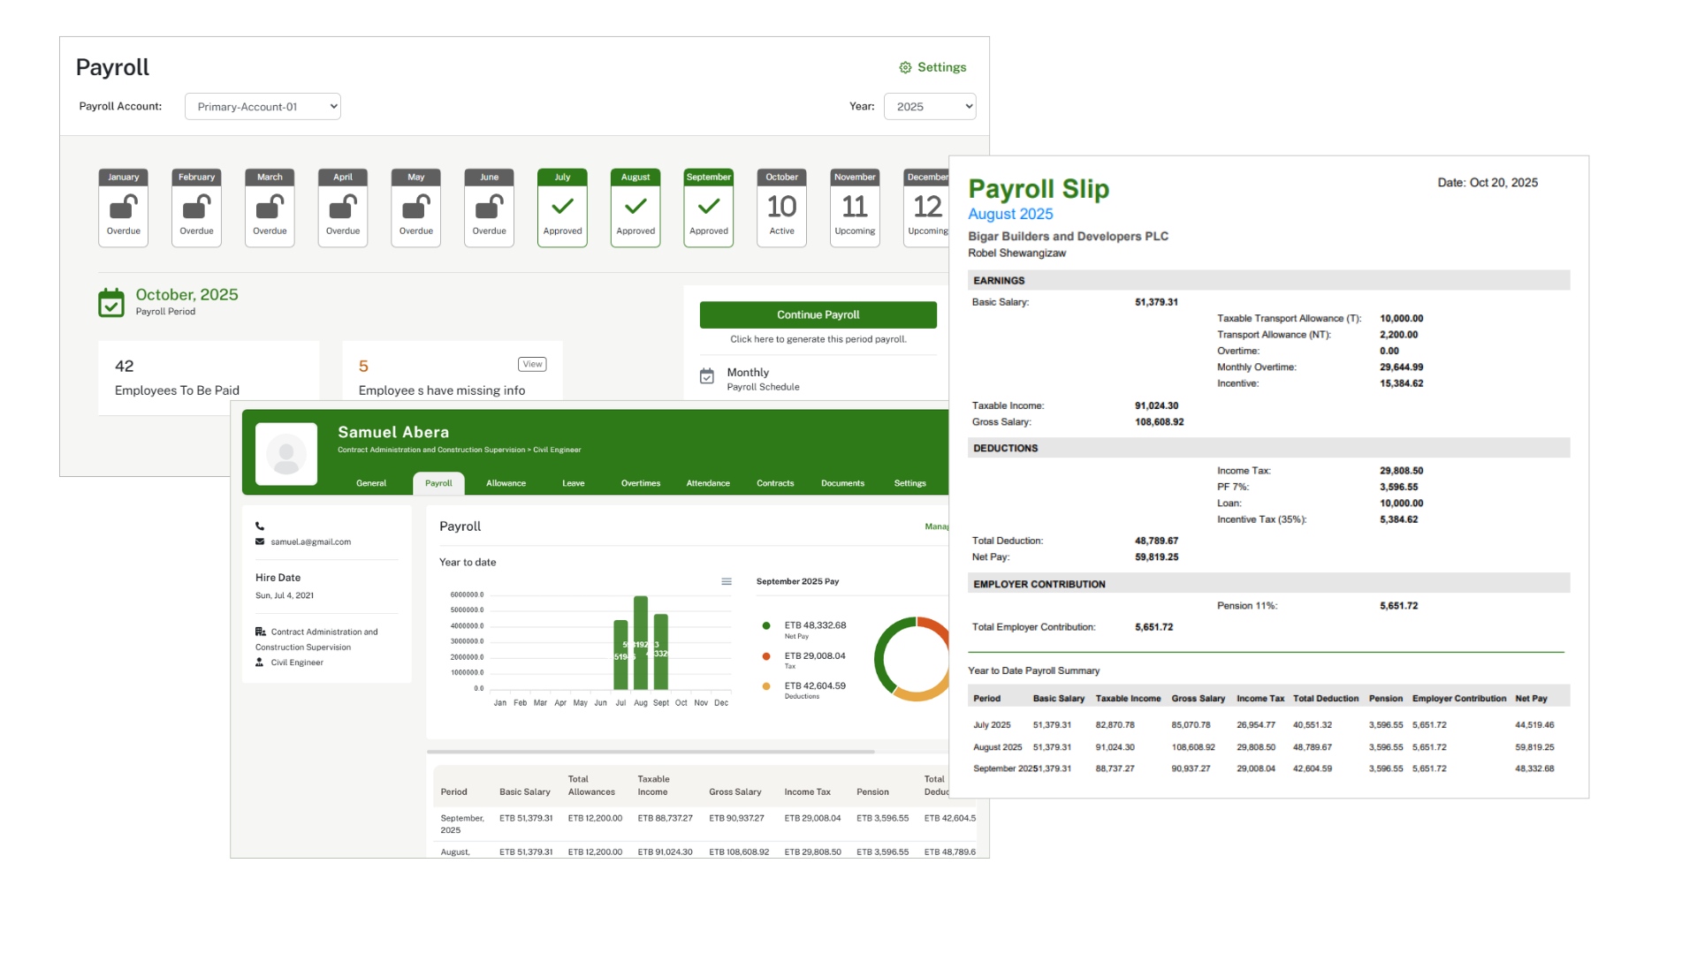The width and height of the screenshot is (1697, 954).
Task: Click the April overdue unlock icon
Action: [343, 207]
